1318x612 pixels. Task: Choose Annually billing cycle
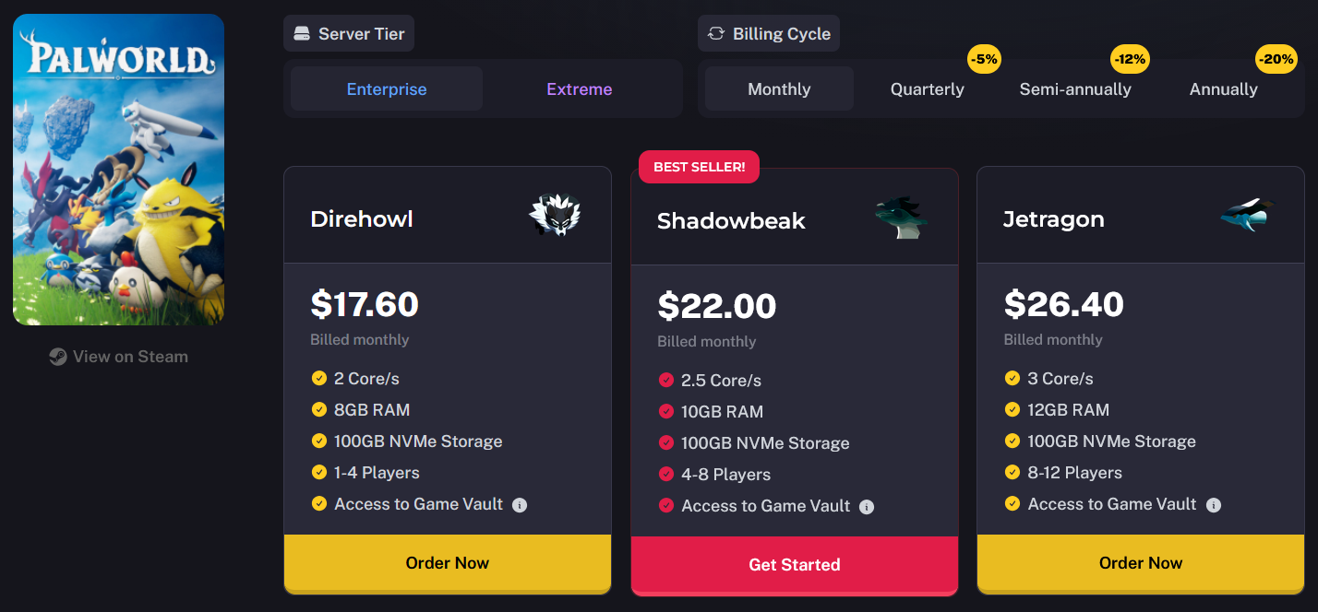[1224, 89]
